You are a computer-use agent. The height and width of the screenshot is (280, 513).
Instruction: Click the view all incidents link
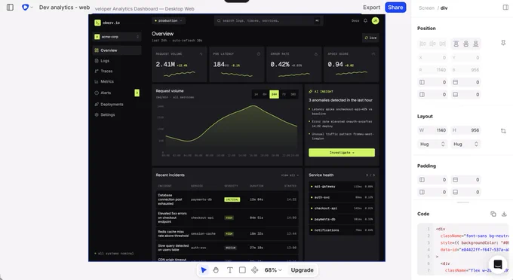click(290, 175)
